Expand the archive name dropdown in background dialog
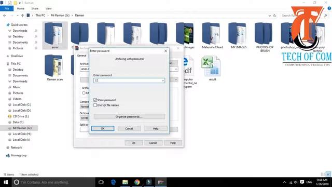This screenshot has width=332, height=187. point(176,69)
